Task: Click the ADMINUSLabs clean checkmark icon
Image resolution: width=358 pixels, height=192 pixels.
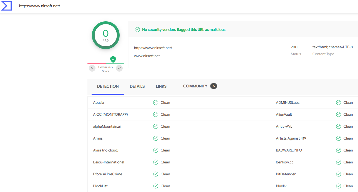Action: pyautogui.click(x=339, y=103)
